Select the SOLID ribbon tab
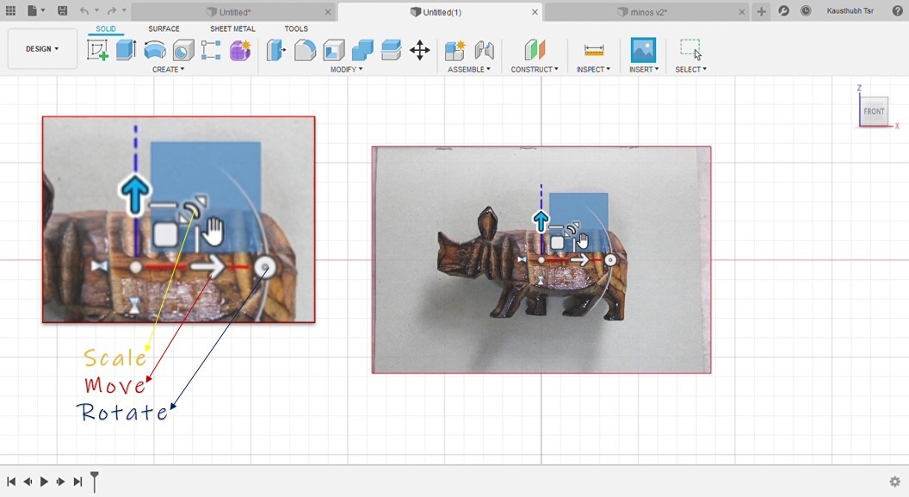This screenshot has width=909, height=497. pyautogui.click(x=106, y=28)
